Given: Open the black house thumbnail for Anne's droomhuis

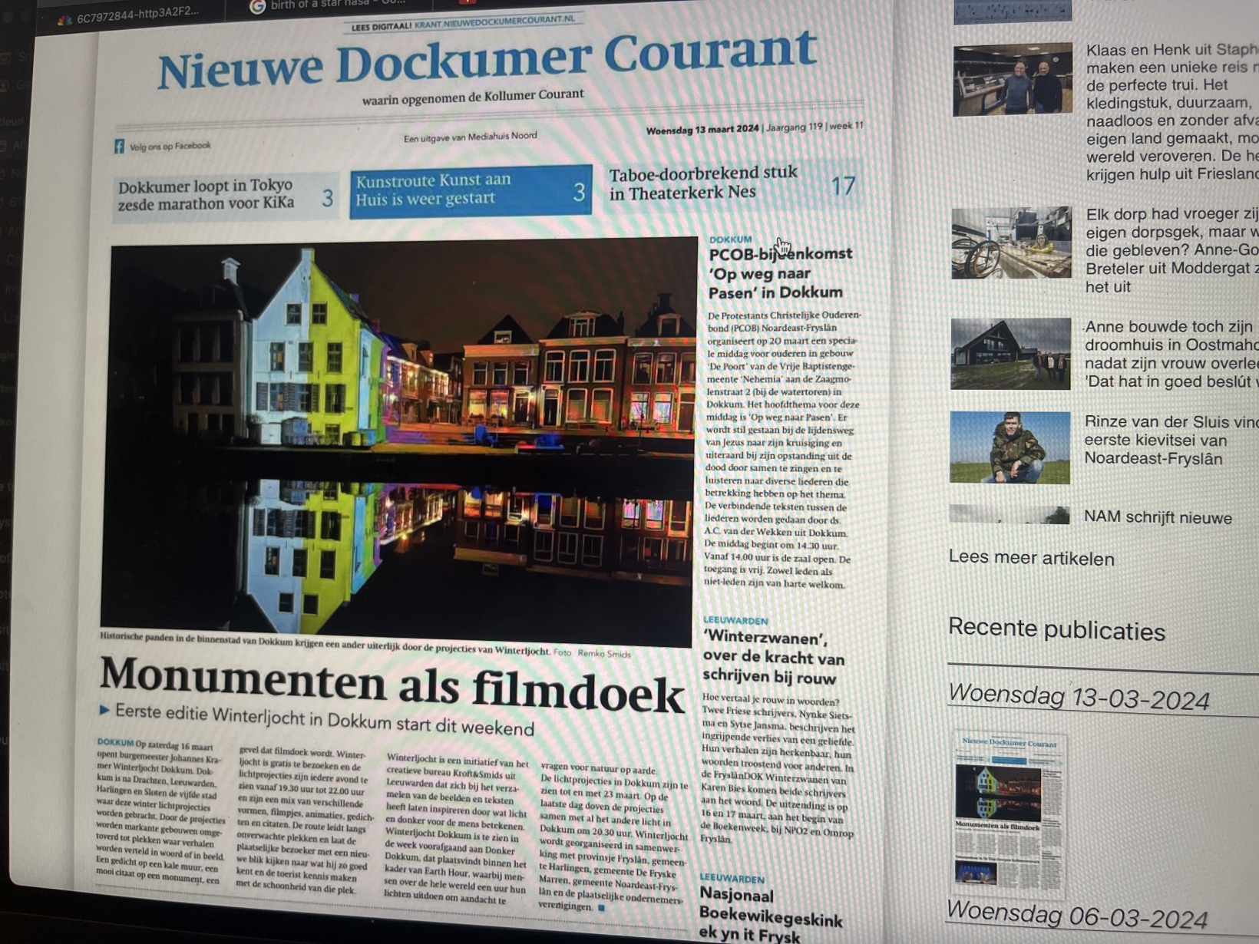Looking at the screenshot, I should 1010,354.
